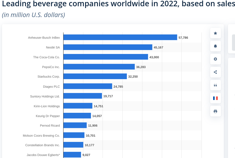Click the Nestlé SA bar
This screenshot has height=158, width=235.
click(x=108, y=47)
